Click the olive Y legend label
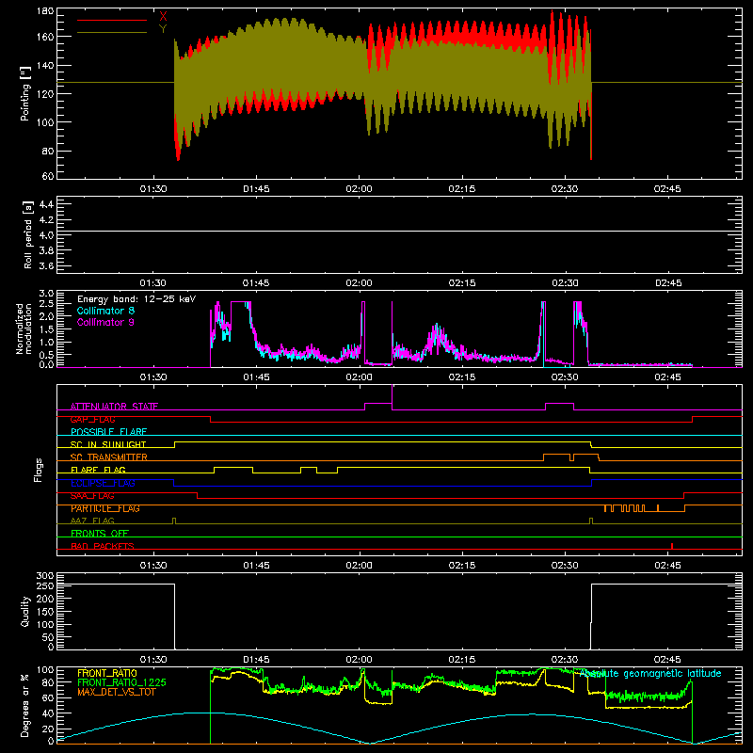This screenshot has width=753, height=753. tap(163, 29)
